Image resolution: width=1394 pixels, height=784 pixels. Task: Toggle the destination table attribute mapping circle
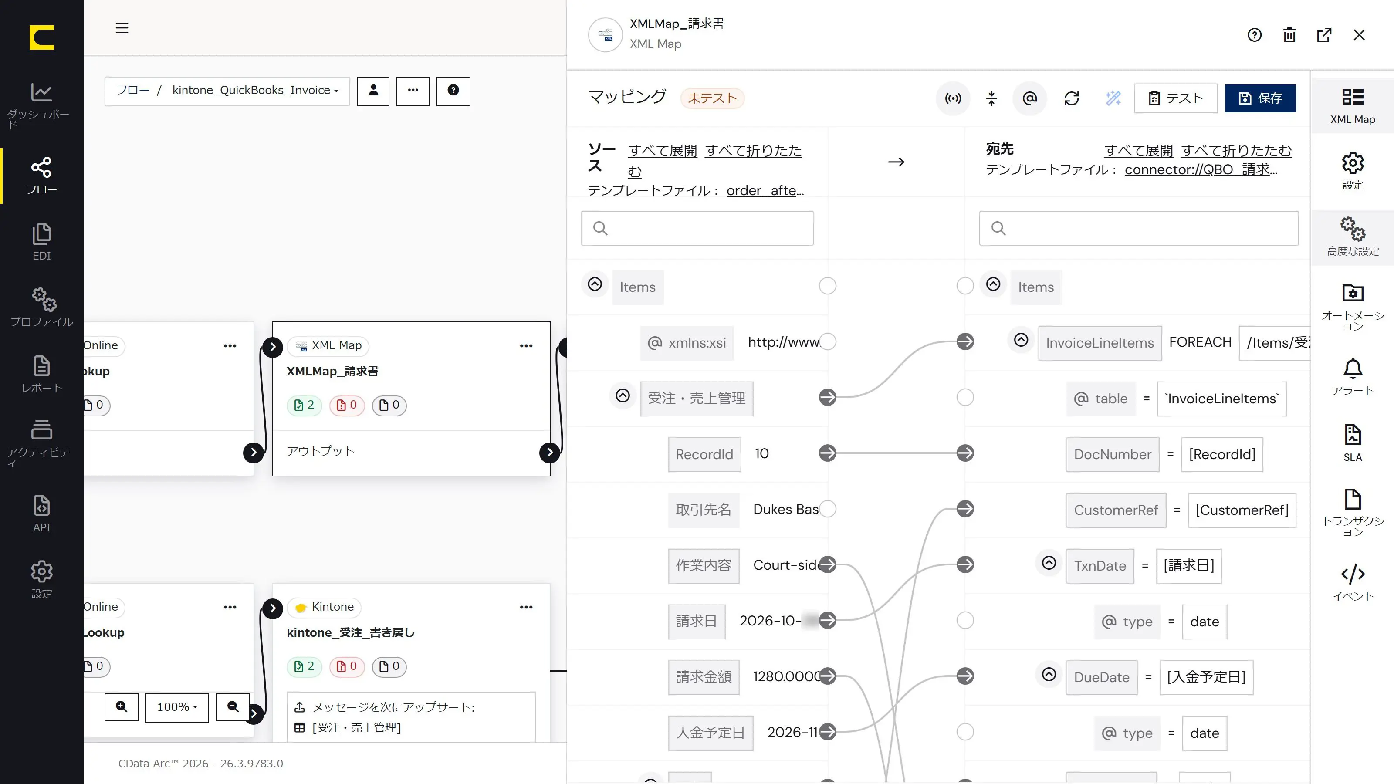pos(965,397)
